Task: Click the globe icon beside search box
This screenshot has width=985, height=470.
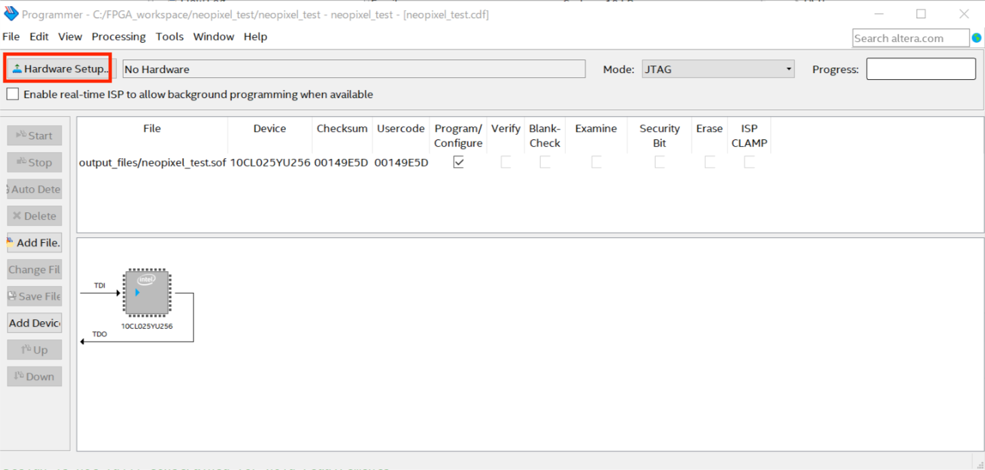Action: (977, 38)
